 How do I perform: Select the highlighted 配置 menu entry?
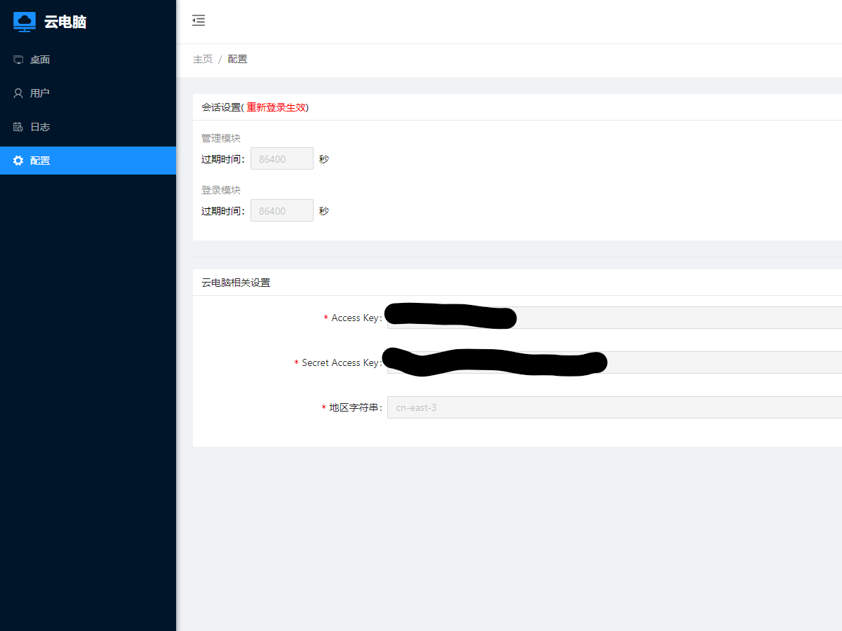click(40, 161)
